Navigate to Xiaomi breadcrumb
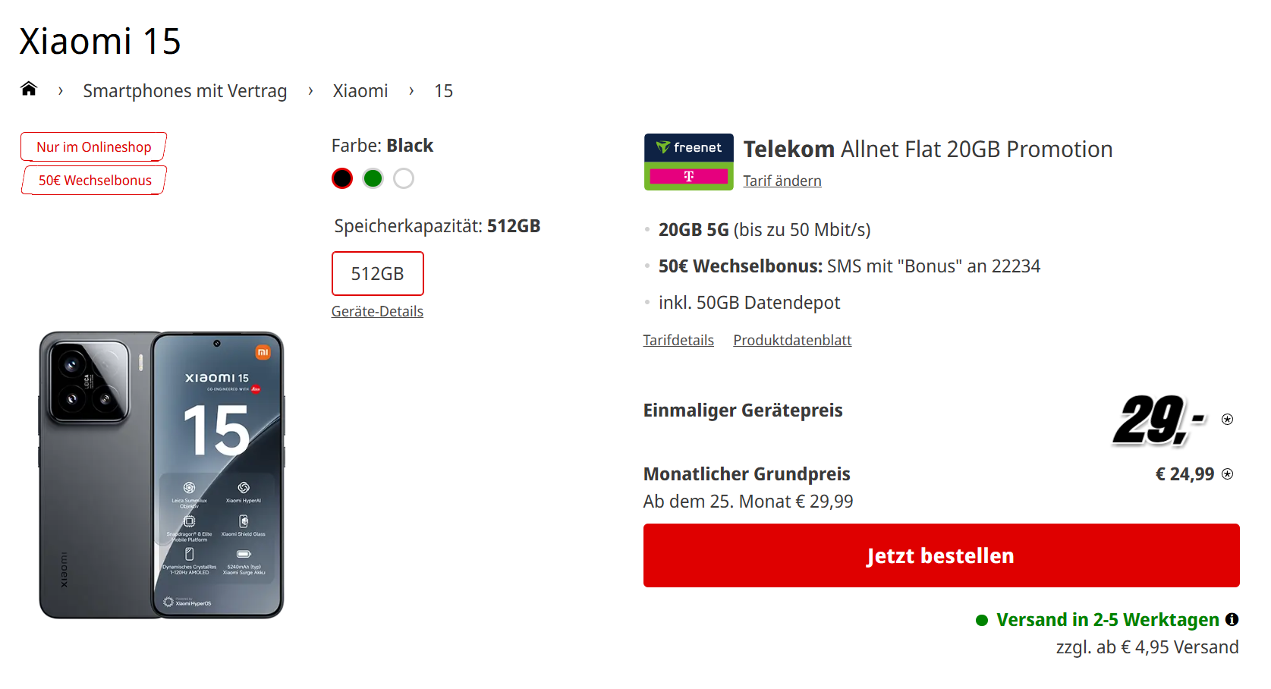1271x689 pixels. point(360,91)
